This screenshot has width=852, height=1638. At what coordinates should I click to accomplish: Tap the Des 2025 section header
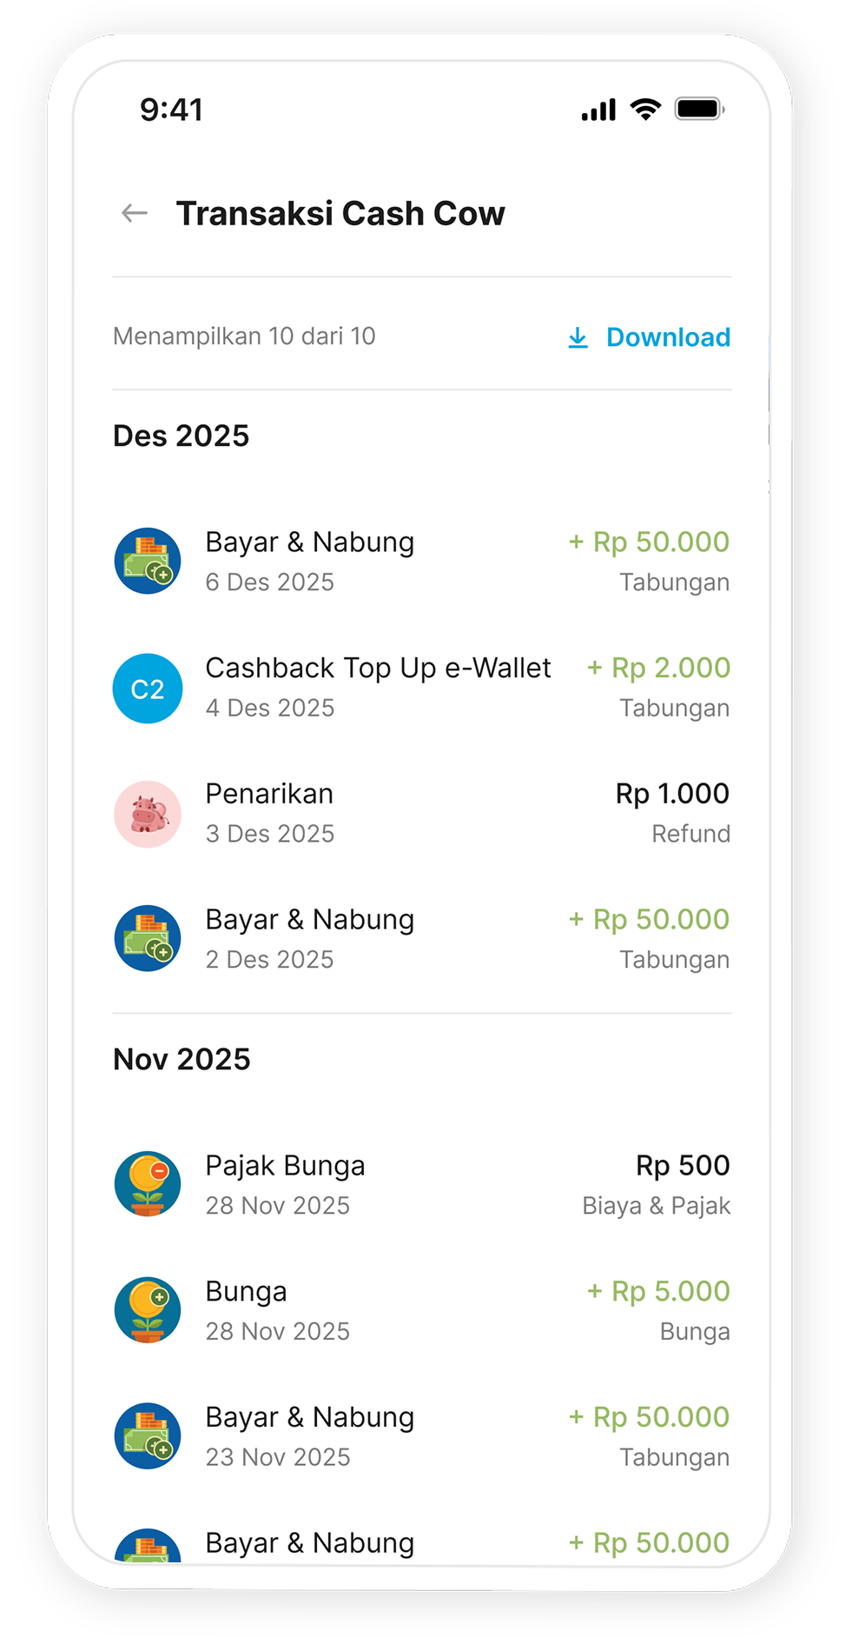[x=182, y=436]
